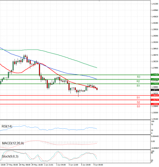The height and width of the screenshot is (167, 159).
Task: Click the Stoch(9,6,3) indicator title
Action: coord(10,156)
